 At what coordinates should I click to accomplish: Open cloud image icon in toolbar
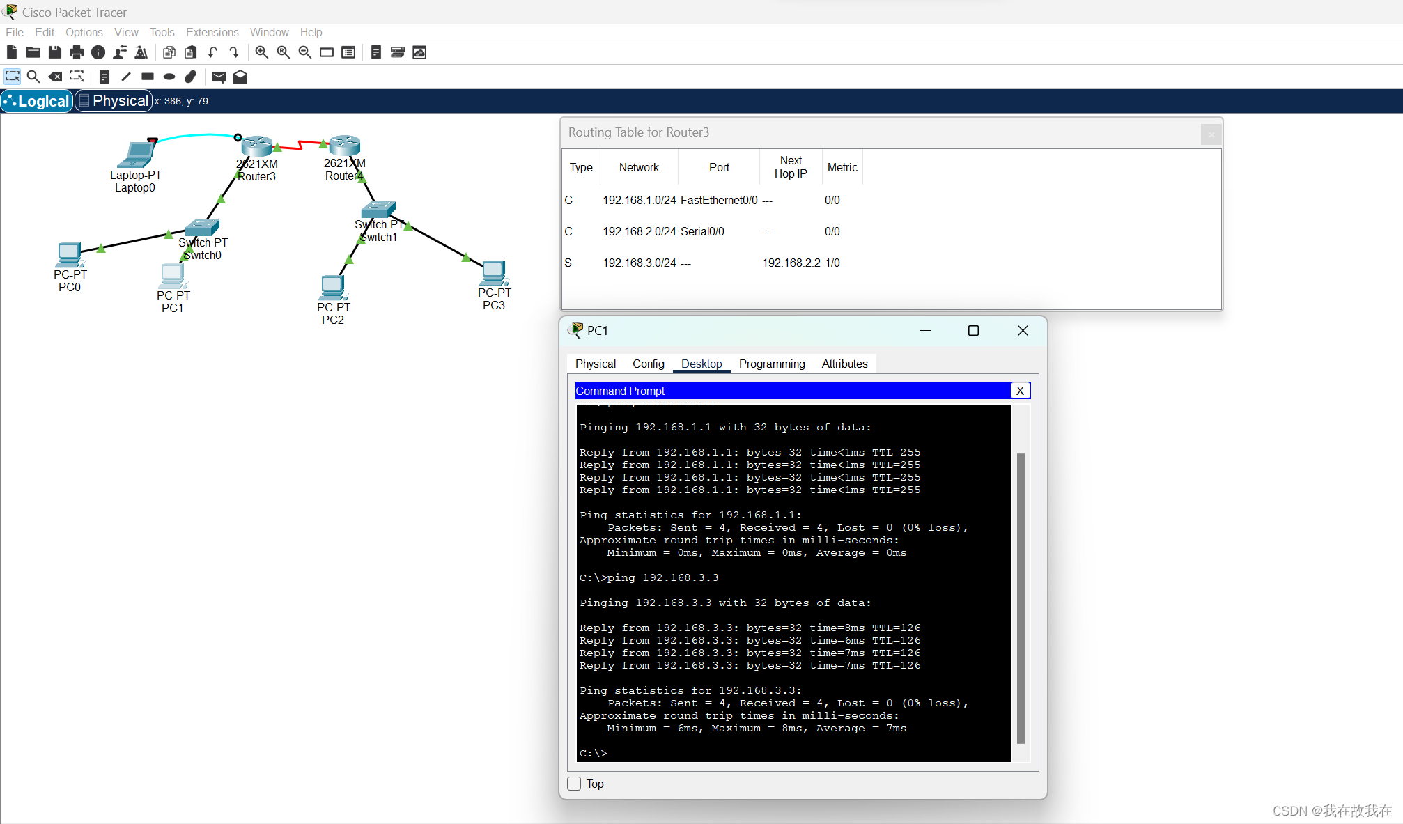click(419, 52)
